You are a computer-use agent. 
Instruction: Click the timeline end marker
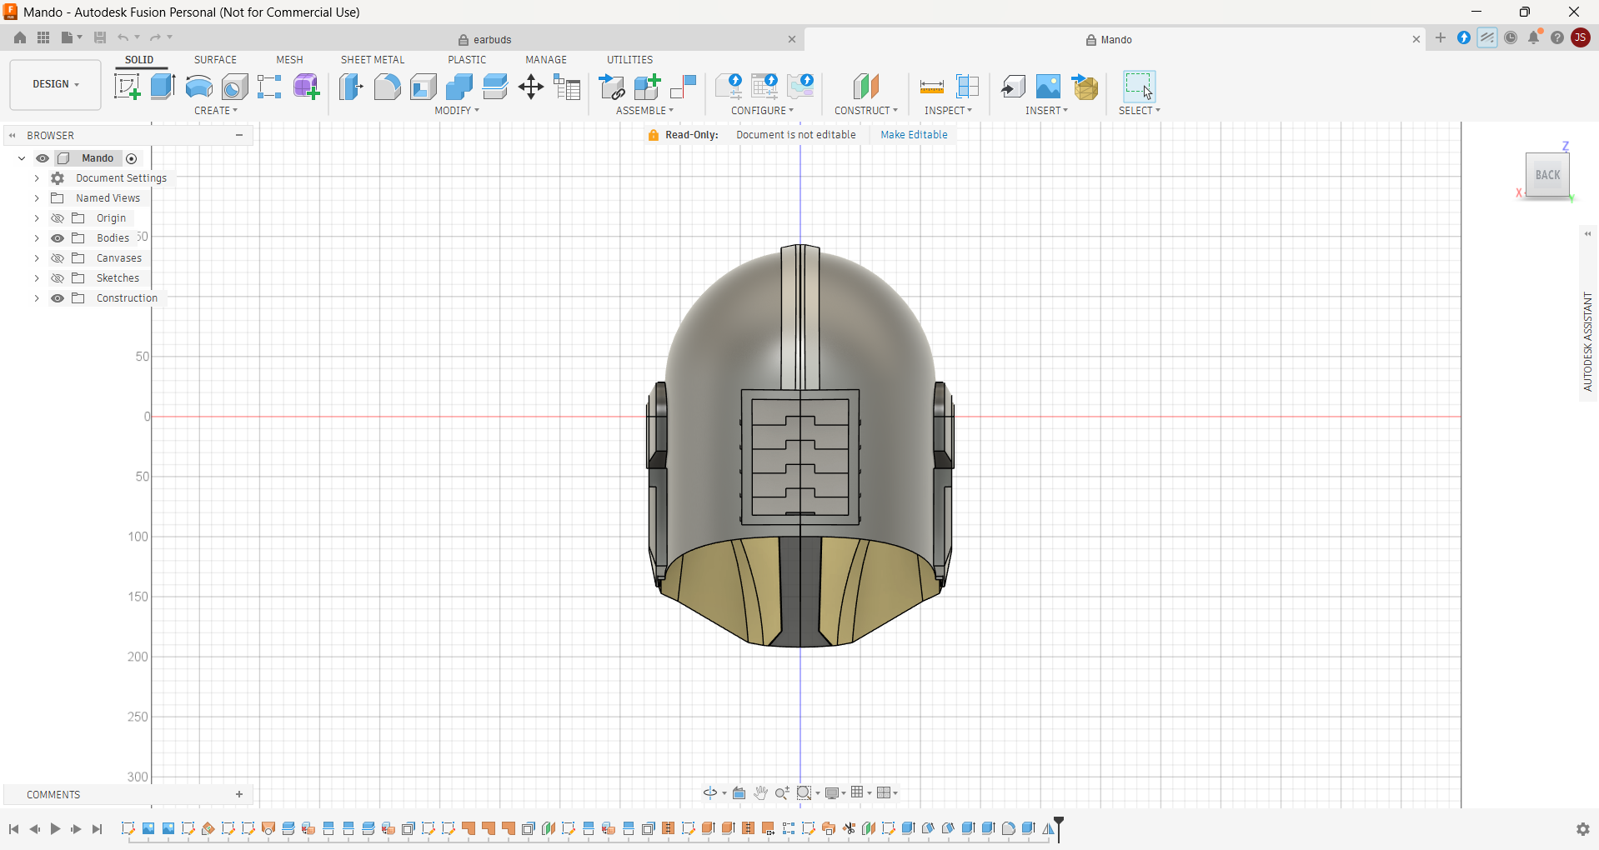pos(1059,829)
